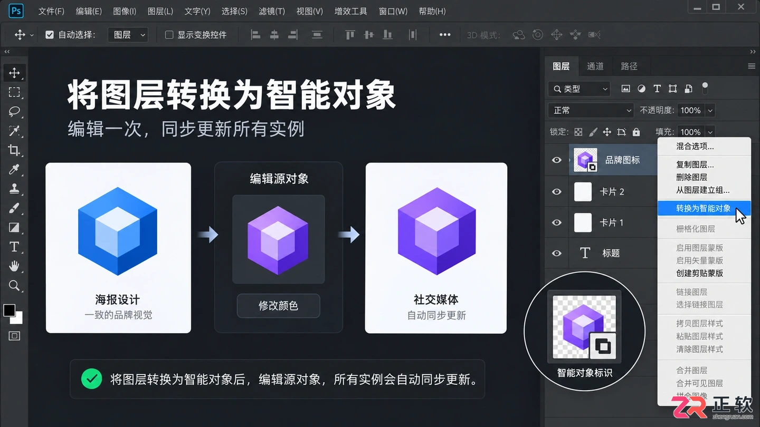Filter layers by adjustment layer icon
This screenshot has width=760, height=427.
pyautogui.click(x=641, y=89)
